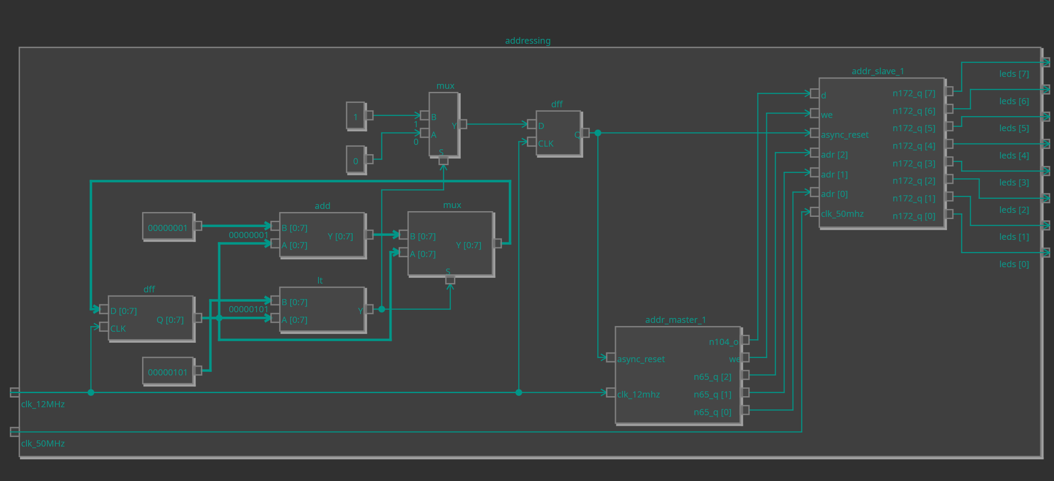Select the constant 1 block
1054x481 pixels.
355,116
